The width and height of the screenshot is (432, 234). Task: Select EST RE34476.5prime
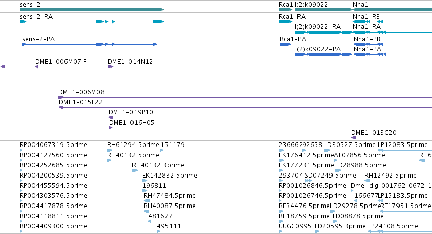tap(304, 206)
